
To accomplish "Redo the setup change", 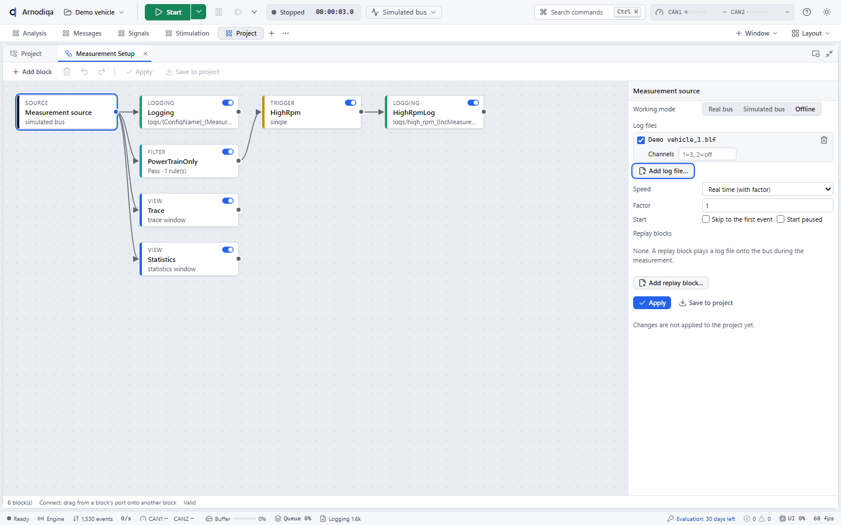I will click(102, 72).
